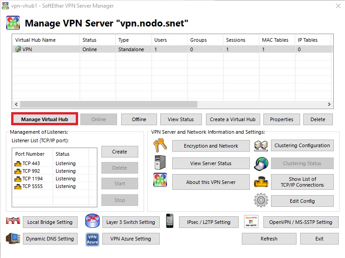Select the TCP 992 text
345x258 pixels.
click(31, 171)
